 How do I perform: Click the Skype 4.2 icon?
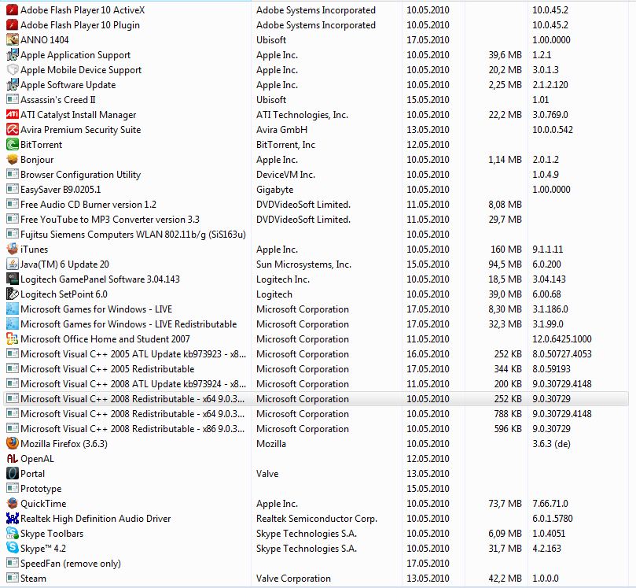12,548
